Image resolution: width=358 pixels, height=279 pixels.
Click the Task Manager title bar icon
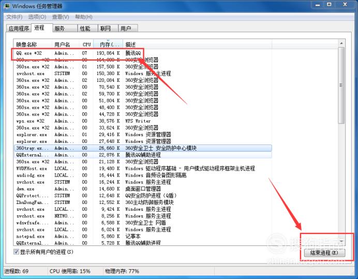pyautogui.click(x=7, y=6)
